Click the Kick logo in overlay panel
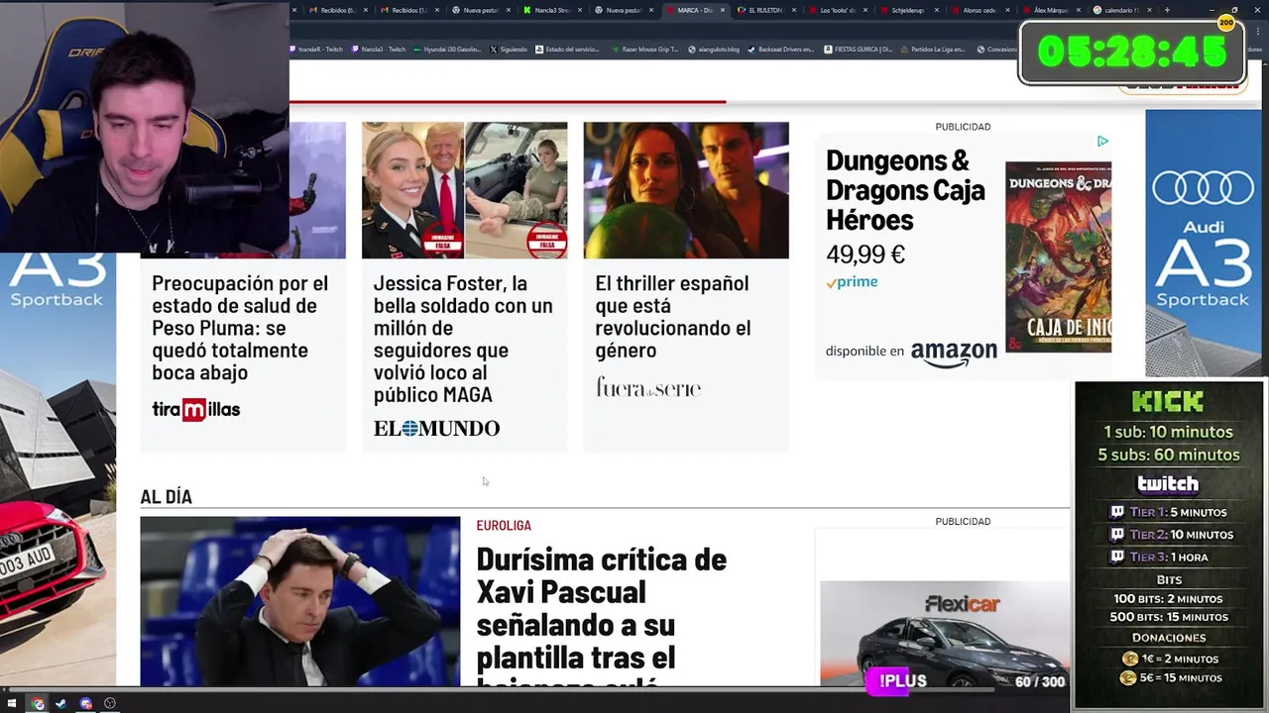The width and height of the screenshot is (1269, 713). coord(1168,401)
